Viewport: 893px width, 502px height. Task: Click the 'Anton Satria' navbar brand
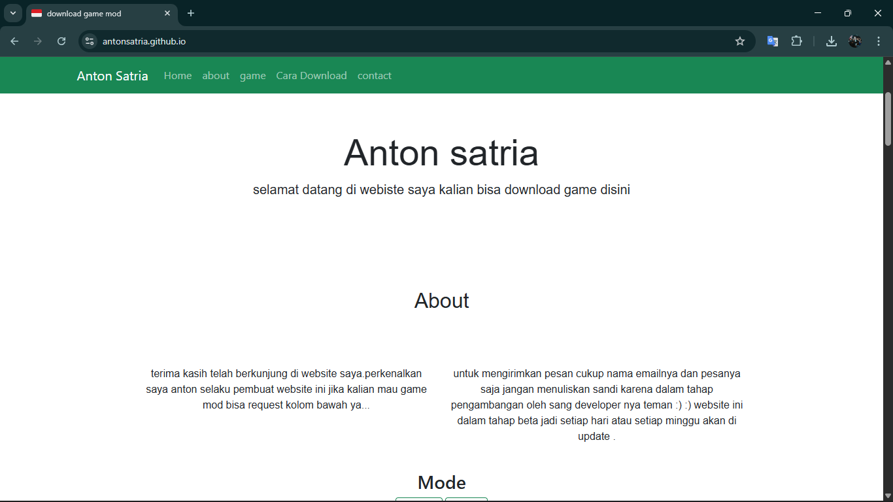tap(112, 76)
